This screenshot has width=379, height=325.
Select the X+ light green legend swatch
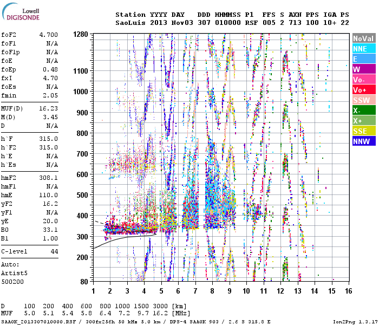pos(364,121)
